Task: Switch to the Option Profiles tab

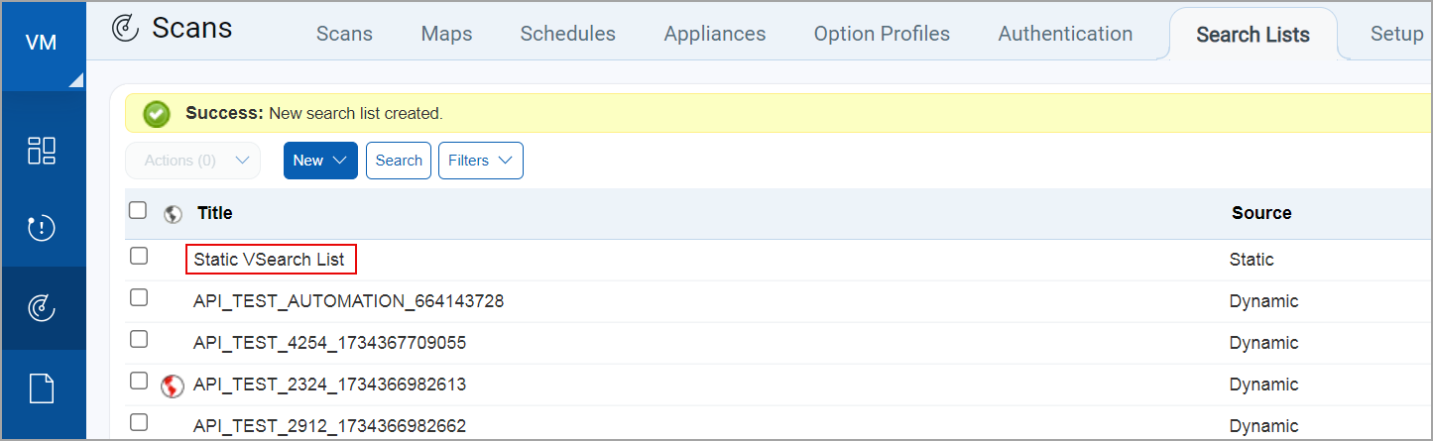Action: tap(882, 34)
